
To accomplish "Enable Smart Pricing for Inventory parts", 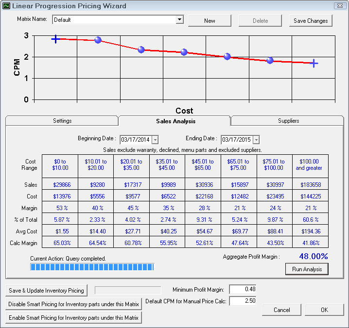I will (x=73, y=318).
